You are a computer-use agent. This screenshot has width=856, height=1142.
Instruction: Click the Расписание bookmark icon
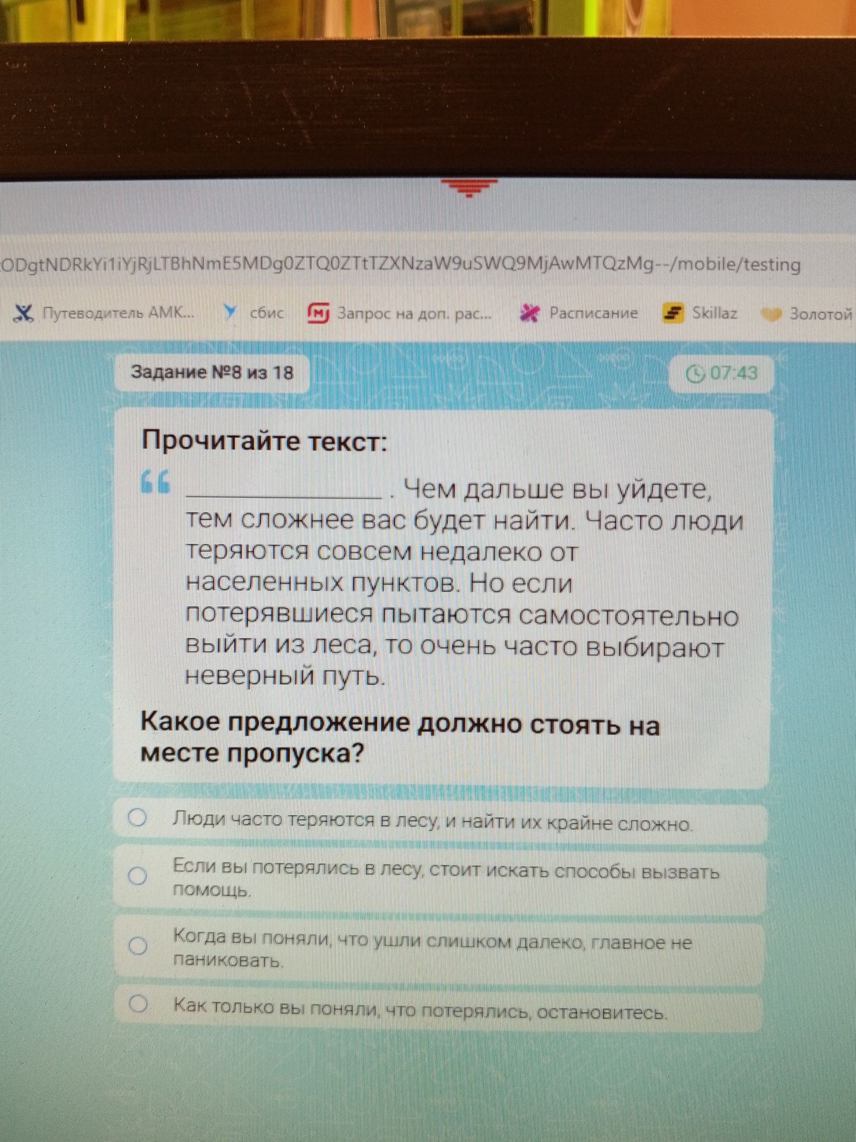click(529, 313)
